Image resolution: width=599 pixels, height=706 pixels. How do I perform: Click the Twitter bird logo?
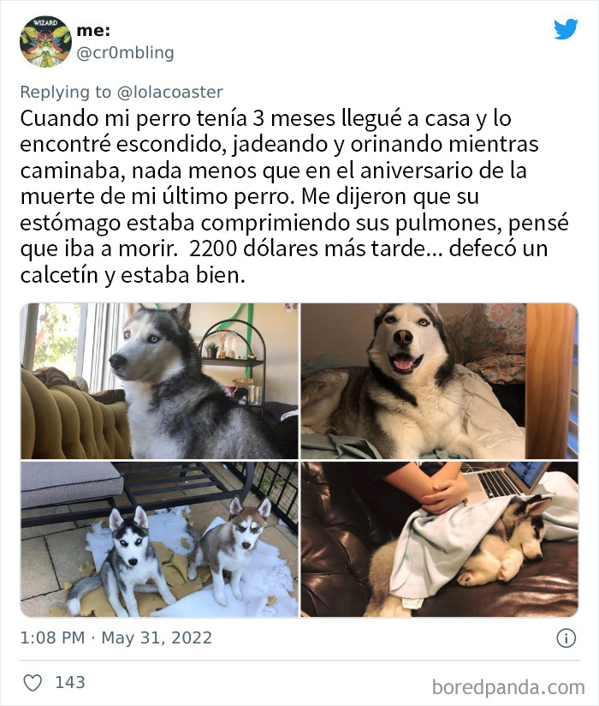coord(566,29)
